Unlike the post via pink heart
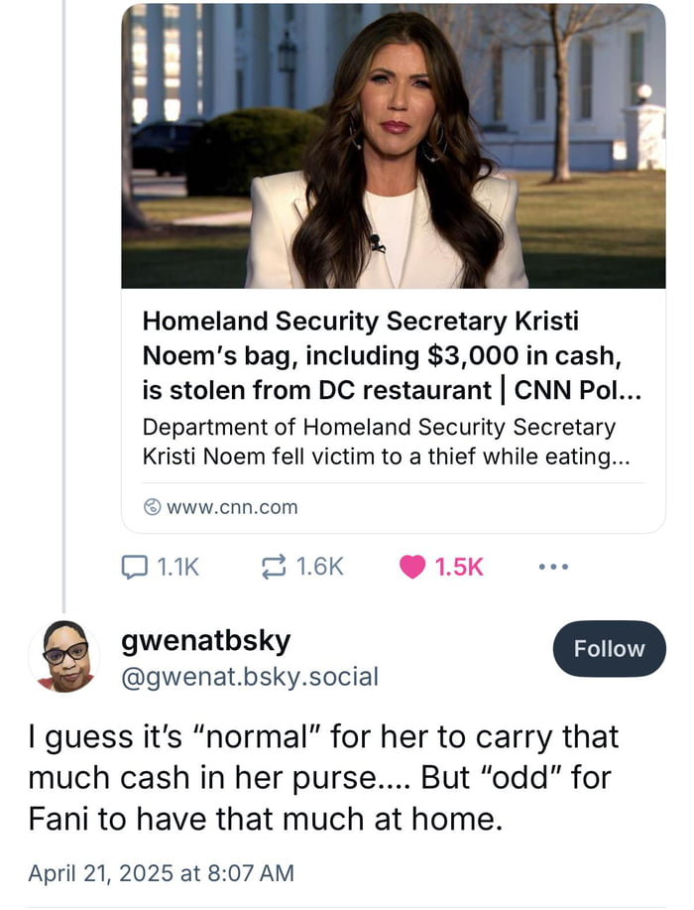 pyautogui.click(x=411, y=567)
